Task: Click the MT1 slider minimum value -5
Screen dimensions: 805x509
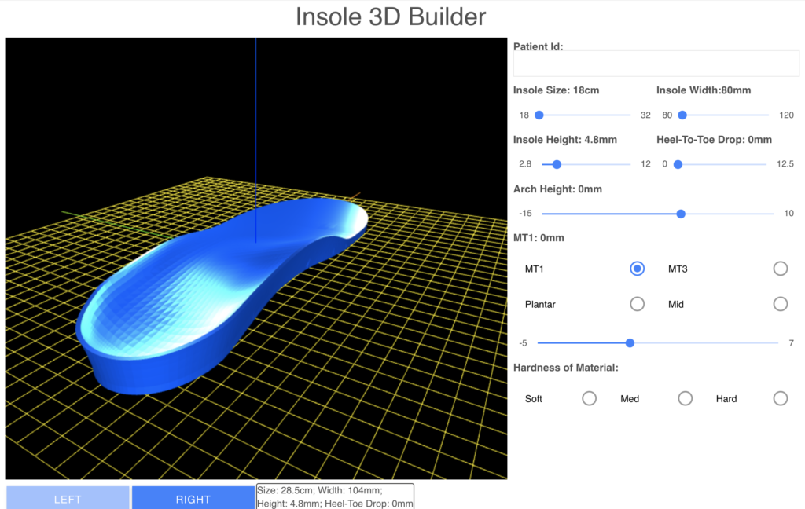Action: (x=523, y=342)
